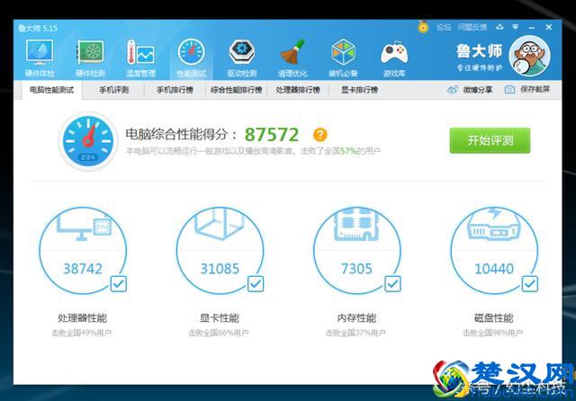Switch to the 显卡排行榜 tab

[360, 90]
